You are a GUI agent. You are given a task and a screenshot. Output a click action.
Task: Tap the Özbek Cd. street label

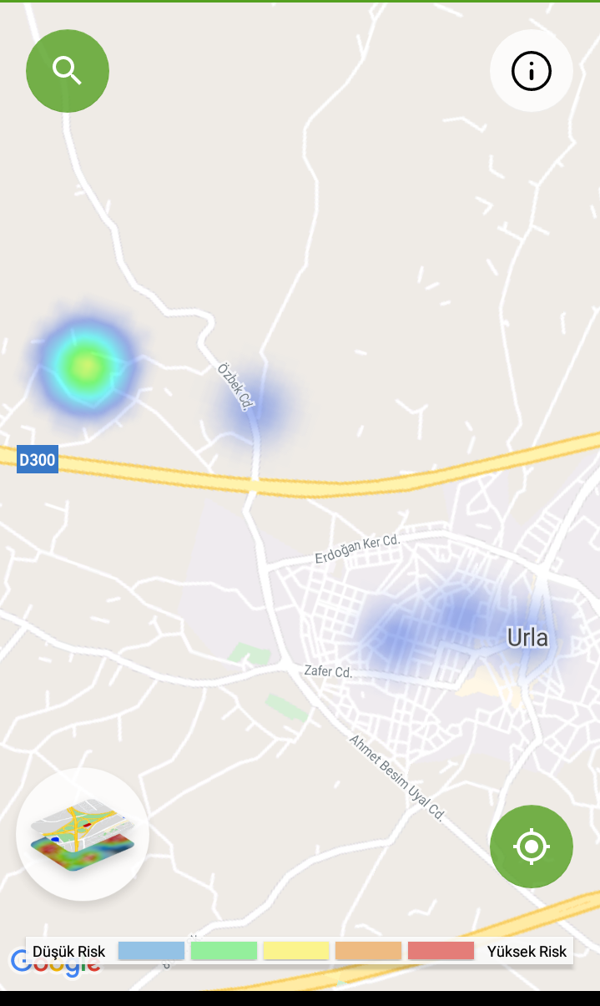(x=234, y=386)
